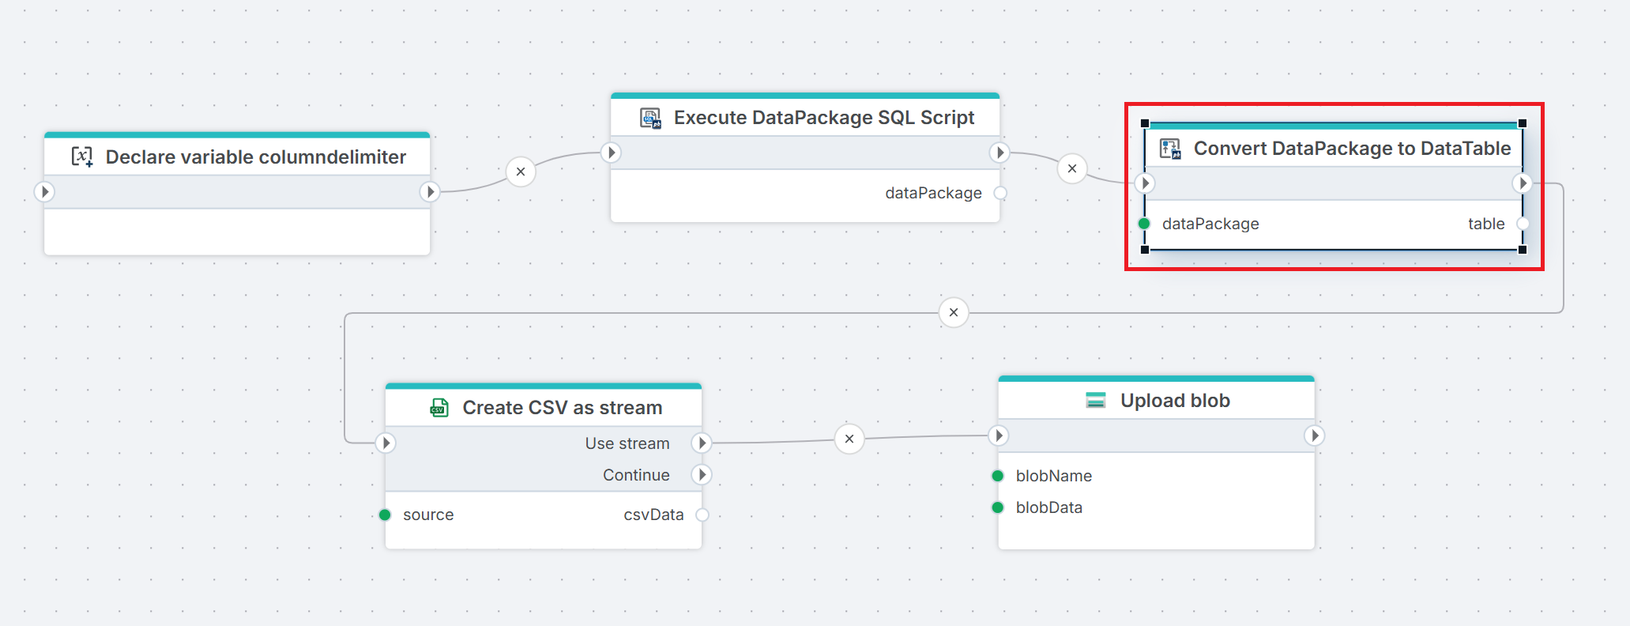
Task: Select the source input port on Create CSV
Action: click(x=385, y=515)
